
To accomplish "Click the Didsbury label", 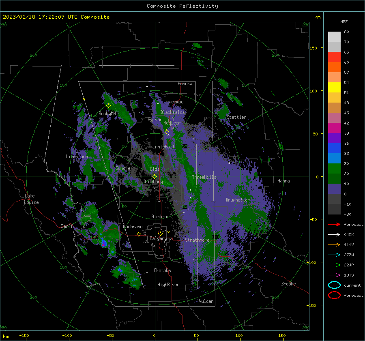I will click(x=153, y=182).
